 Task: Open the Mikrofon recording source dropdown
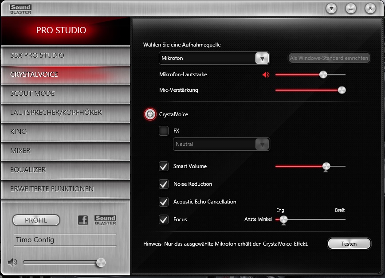[x=214, y=58]
